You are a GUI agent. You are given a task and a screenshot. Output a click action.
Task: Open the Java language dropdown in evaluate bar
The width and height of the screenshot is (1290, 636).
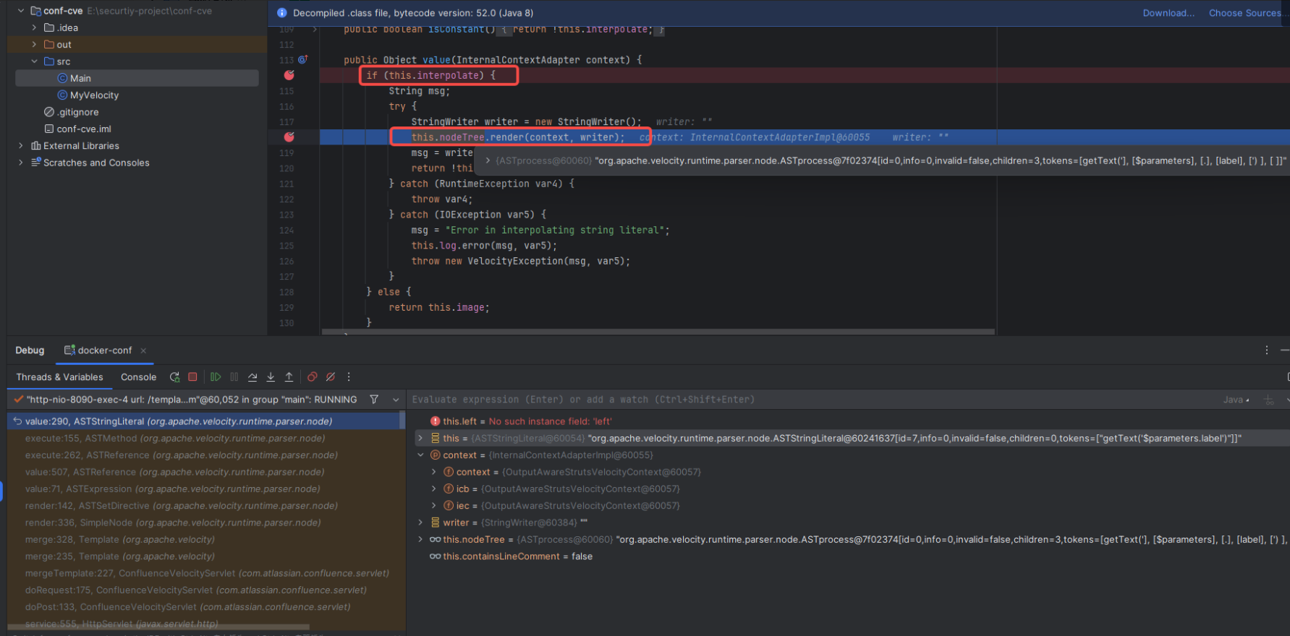tap(1236, 400)
